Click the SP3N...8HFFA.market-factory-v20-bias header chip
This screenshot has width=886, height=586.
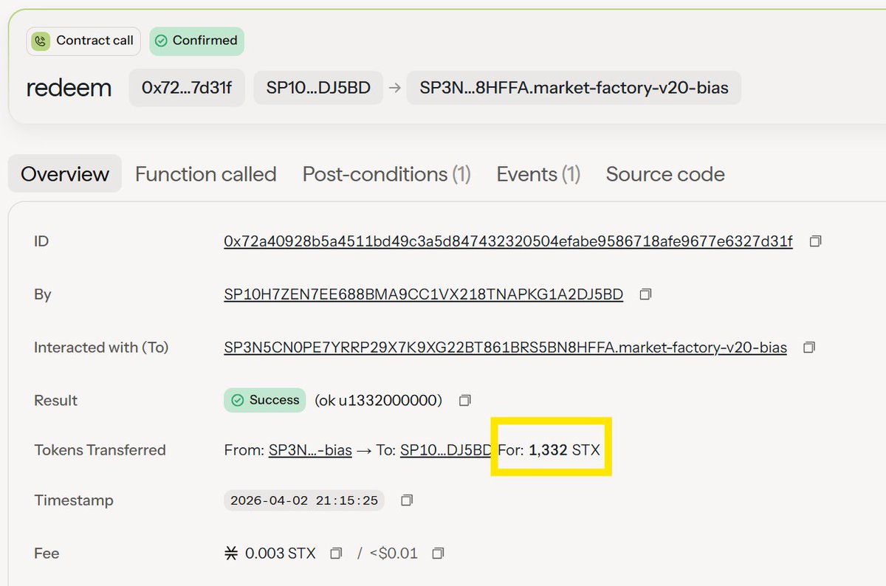[x=574, y=88]
